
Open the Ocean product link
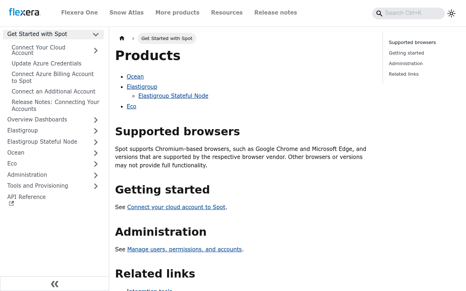coord(135,76)
